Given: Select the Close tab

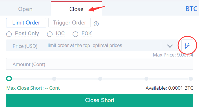Looking at the screenshot, I should 76,9.
